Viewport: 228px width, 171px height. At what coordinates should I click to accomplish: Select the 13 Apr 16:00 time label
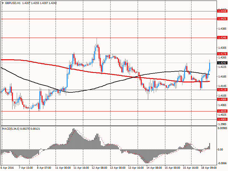coord(136,168)
